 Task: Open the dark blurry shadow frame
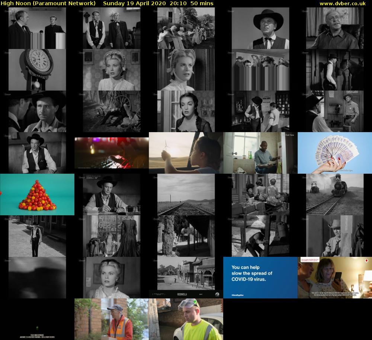37,278
